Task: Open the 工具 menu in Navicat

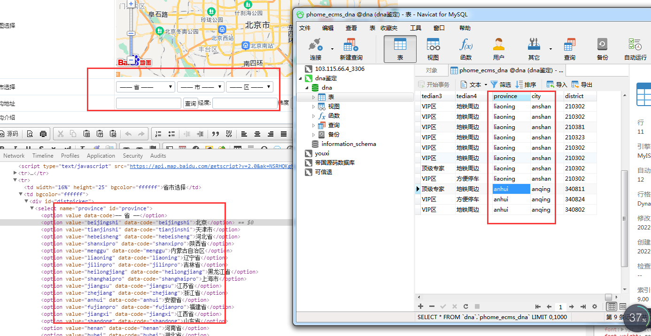Action: coord(416,28)
